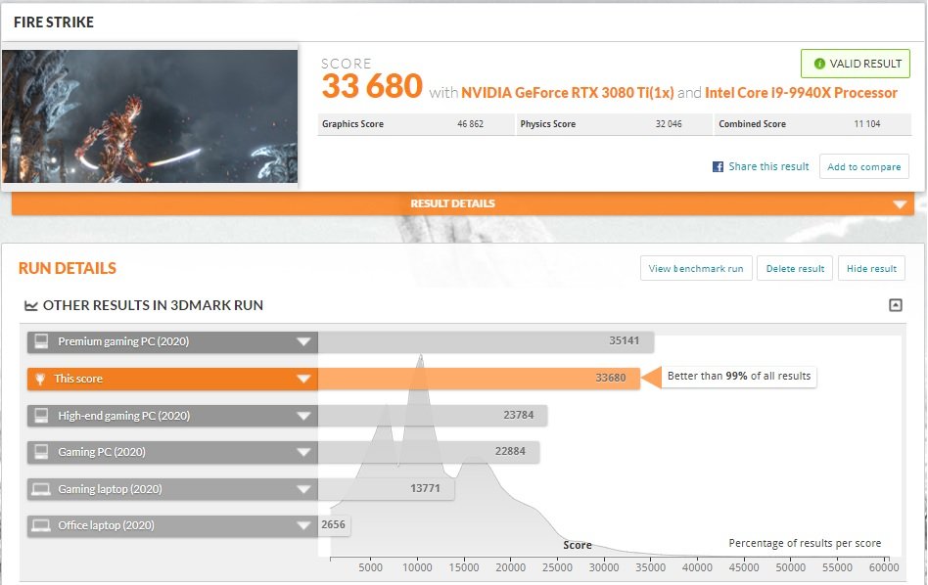Click the trophy icon in This score row

(40, 379)
